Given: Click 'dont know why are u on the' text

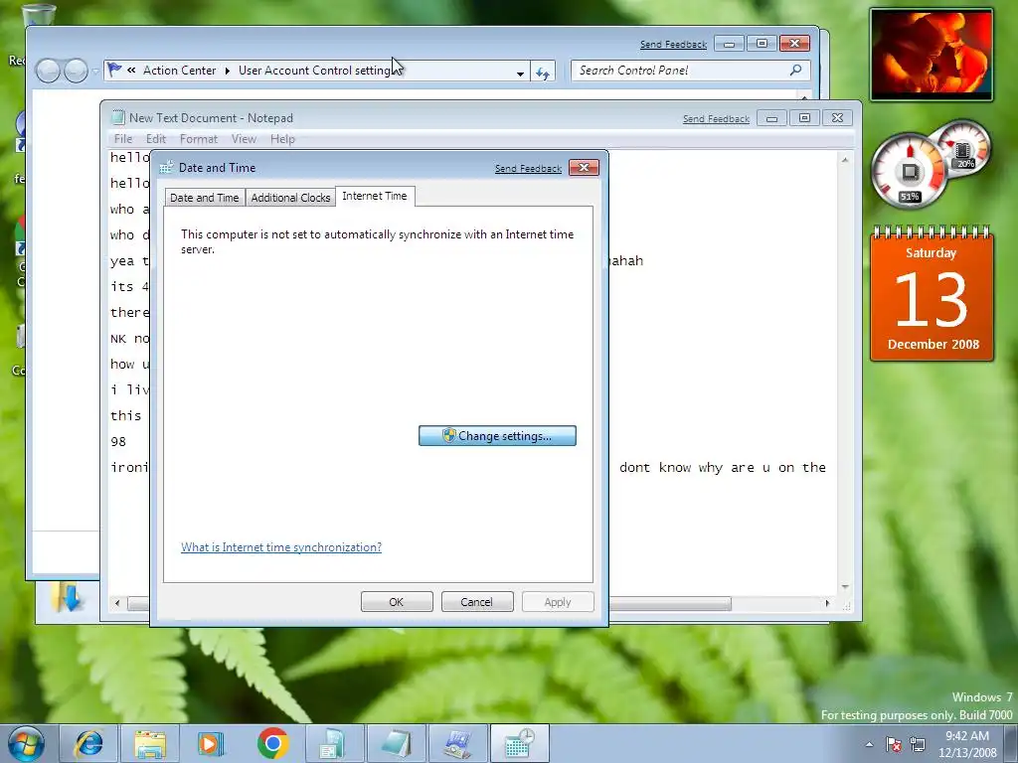Looking at the screenshot, I should 723,468.
